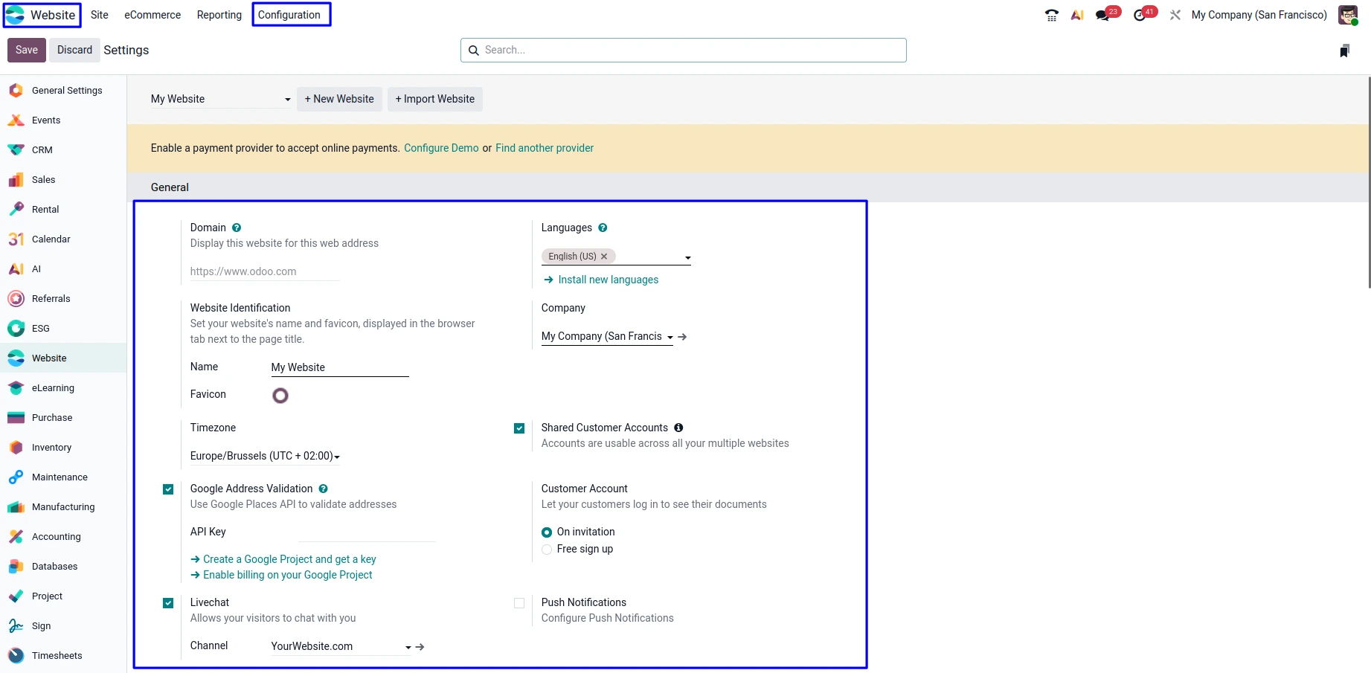
Task: Click the bookmark icon near search bar
Action: (1344, 51)
